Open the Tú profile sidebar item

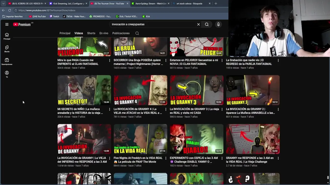point(7,74)
